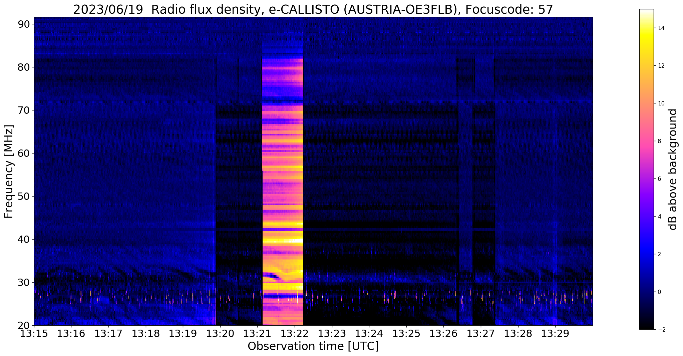Click the 13:17 time tick label
Image resolution: width=683 pixels, height=356 pixels.
[108, 334]
